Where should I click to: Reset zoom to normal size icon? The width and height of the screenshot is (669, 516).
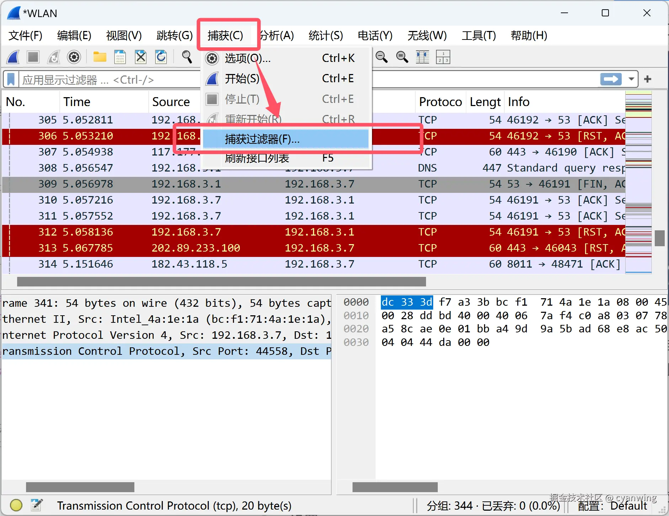tap(402, 57)
